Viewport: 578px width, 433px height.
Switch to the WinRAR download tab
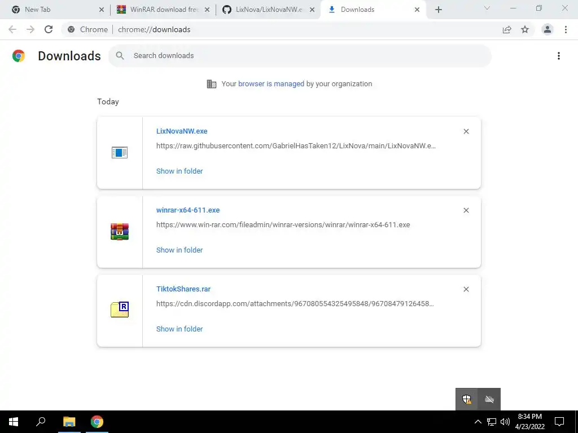coord(164,10)
